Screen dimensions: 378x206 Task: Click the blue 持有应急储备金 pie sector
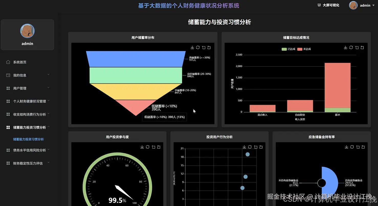pyautogui.click(x=332, y=183)
